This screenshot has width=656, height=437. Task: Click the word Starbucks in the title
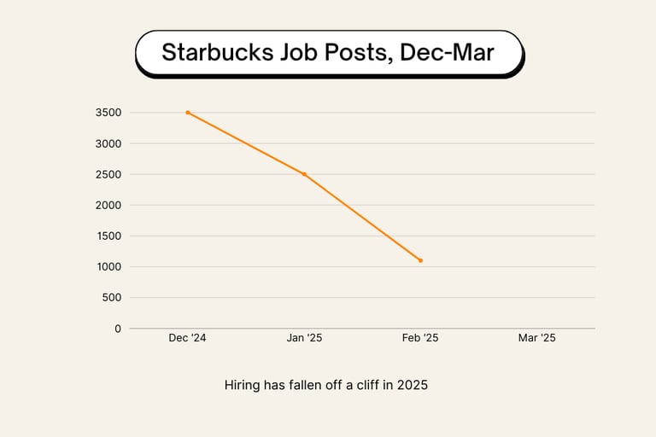click(217, 52)
